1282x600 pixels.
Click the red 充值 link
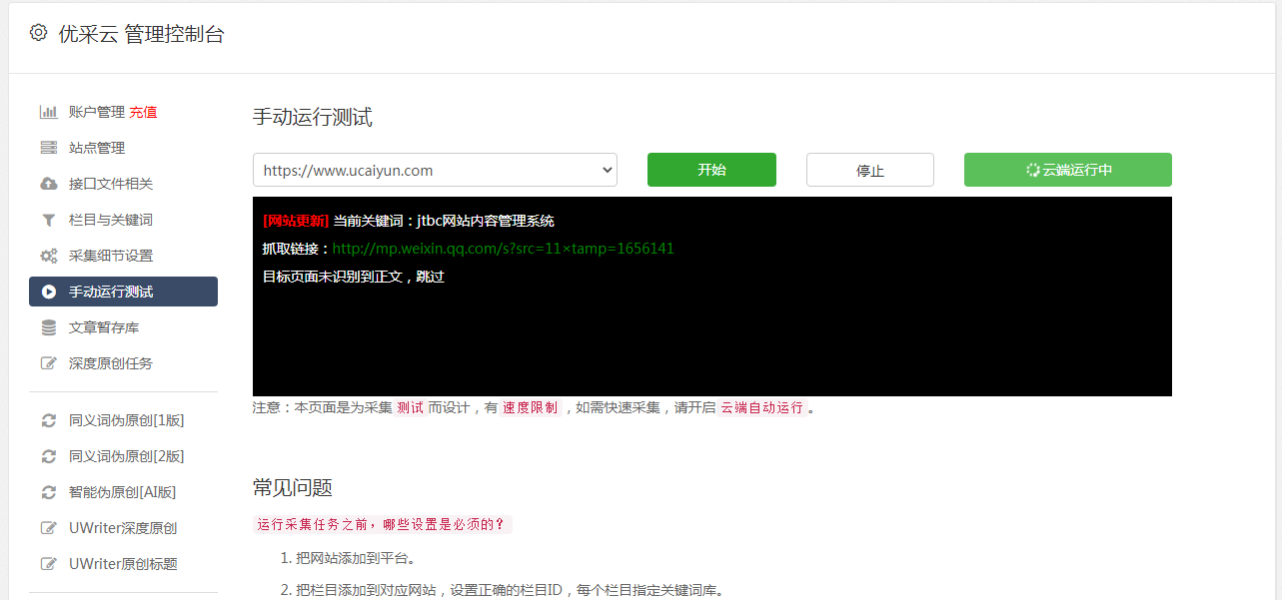tap(143, 112)
